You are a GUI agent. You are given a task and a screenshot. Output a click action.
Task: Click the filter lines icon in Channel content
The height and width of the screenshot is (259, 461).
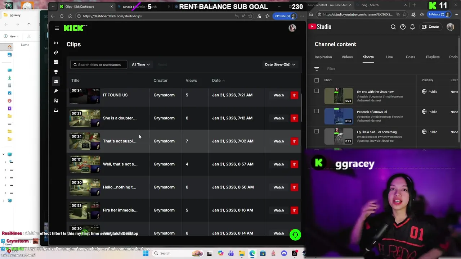317,69
